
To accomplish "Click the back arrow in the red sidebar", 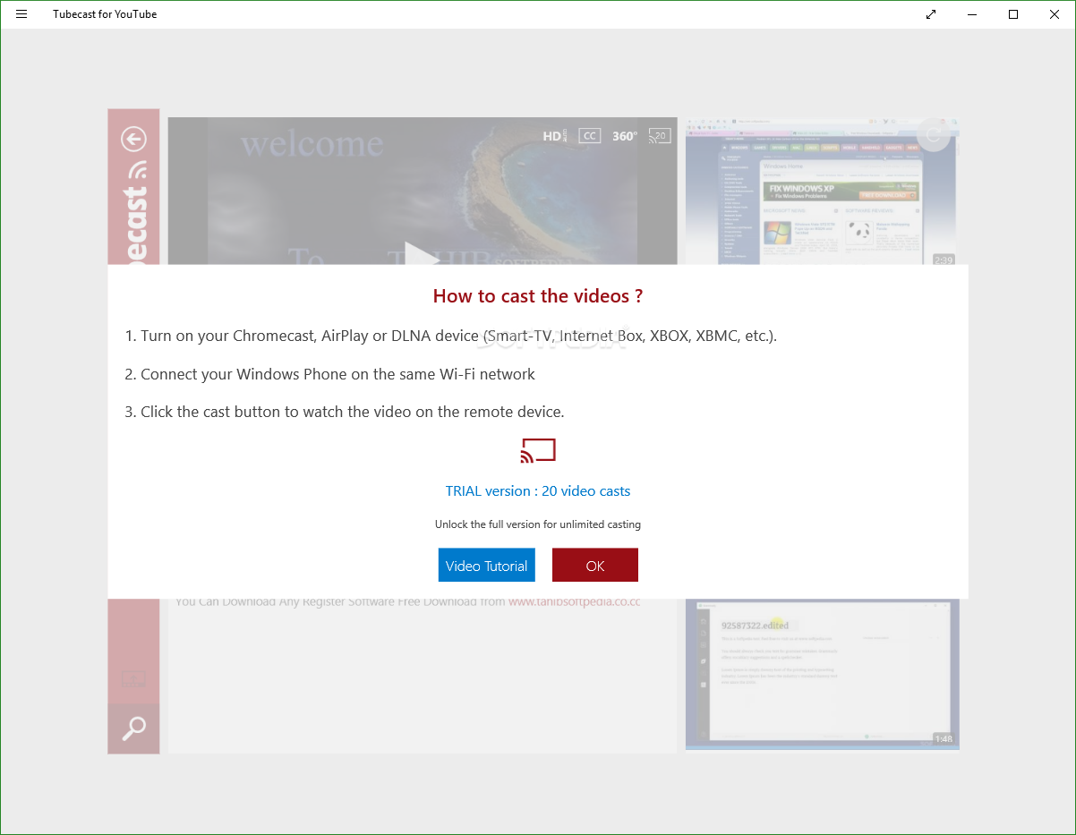I will coord(133,139).
